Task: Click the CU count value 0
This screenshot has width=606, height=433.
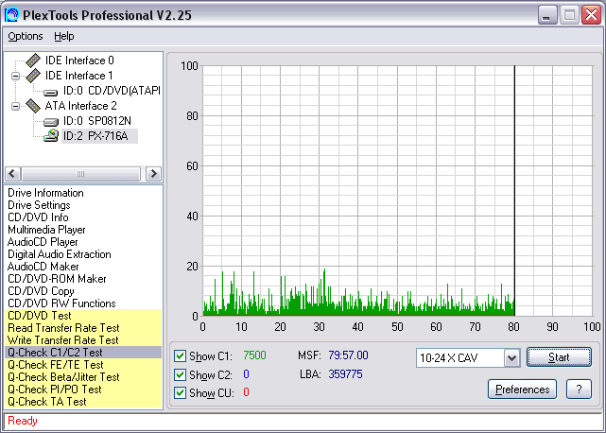Action: (x=246, y=392)
